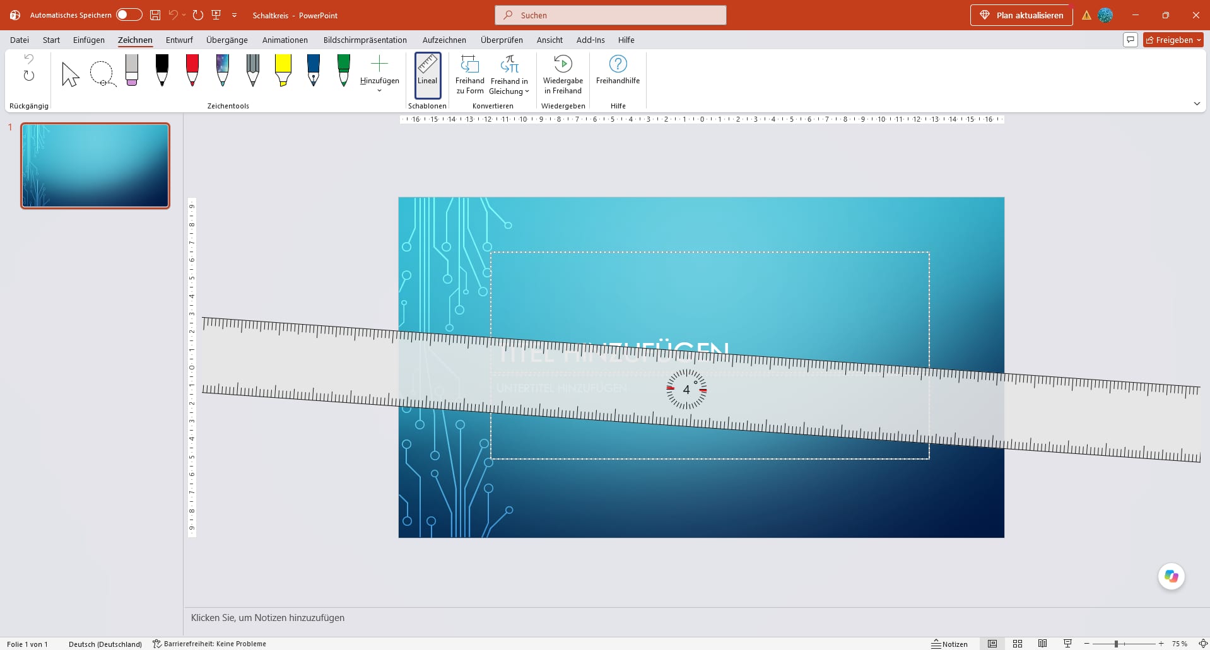The image size is (1210, 650).
Task: Start slideshow from status bar icon
Action: click(x=1067, y=644)
